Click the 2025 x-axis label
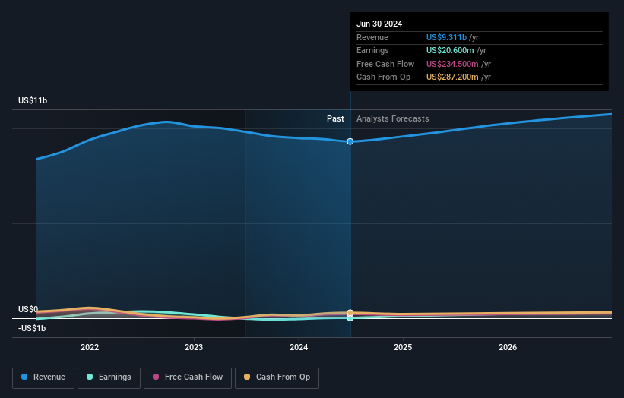The width and height of the screenshot is (624, 398). (403, 347)
